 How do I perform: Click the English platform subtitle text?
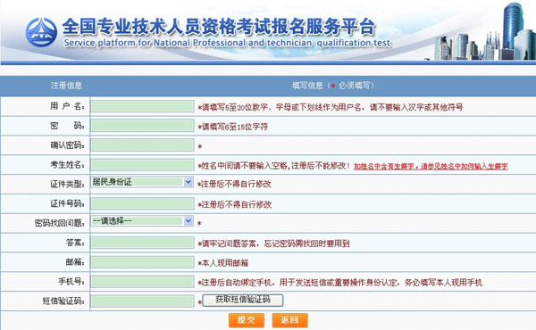click(227, 43)
